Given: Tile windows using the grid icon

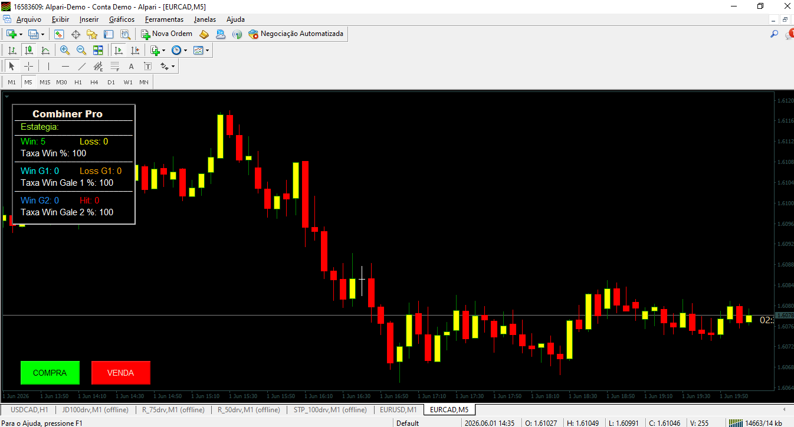Looking at the screenshot, I should (x=98, y=50).
